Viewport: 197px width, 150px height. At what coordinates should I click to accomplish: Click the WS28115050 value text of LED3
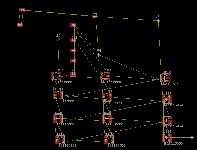point(66,146)
